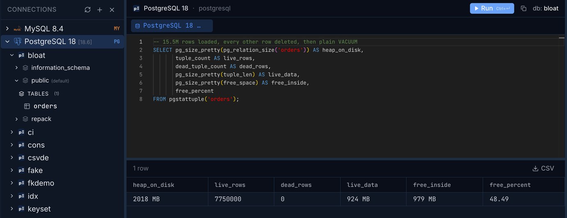Close the Connections panel
Viewport: 567px width, 218px height.
(112, 9)
